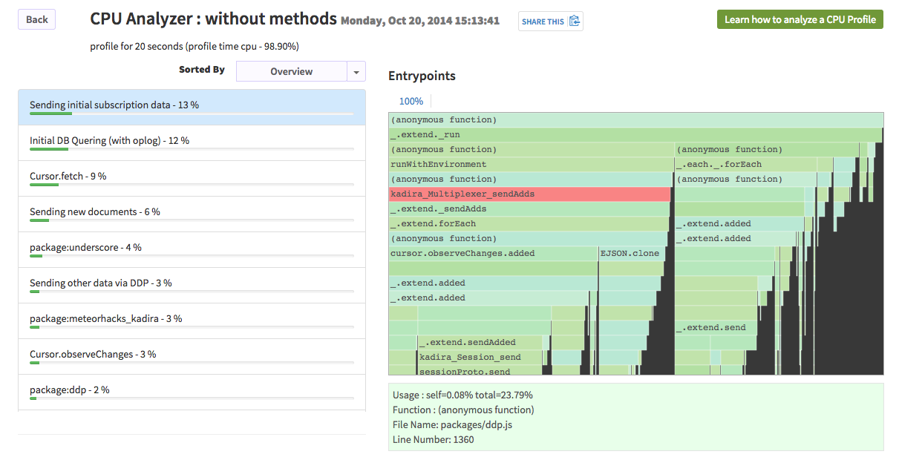Click the SHARE THIS share icon
Image resolution: width=899 pixels, height=460 pixels.
tap(574, 21)
